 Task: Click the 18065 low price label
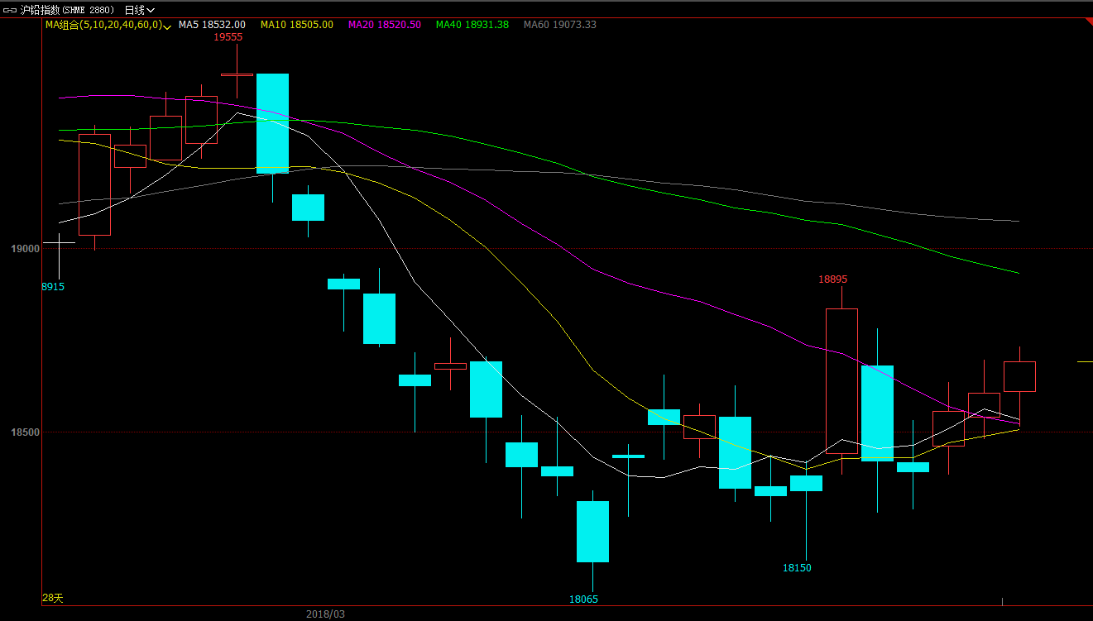pos(583,600)
